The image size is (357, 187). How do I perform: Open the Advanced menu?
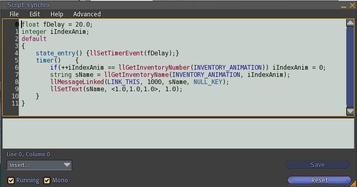coord(87,14)
